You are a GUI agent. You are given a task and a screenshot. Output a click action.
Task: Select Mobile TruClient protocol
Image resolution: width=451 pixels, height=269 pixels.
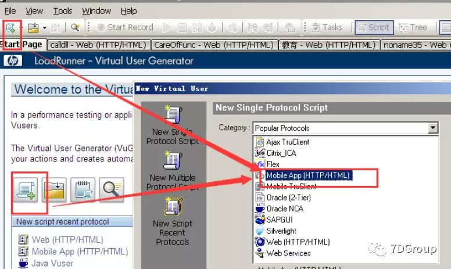tap(291, 186)
